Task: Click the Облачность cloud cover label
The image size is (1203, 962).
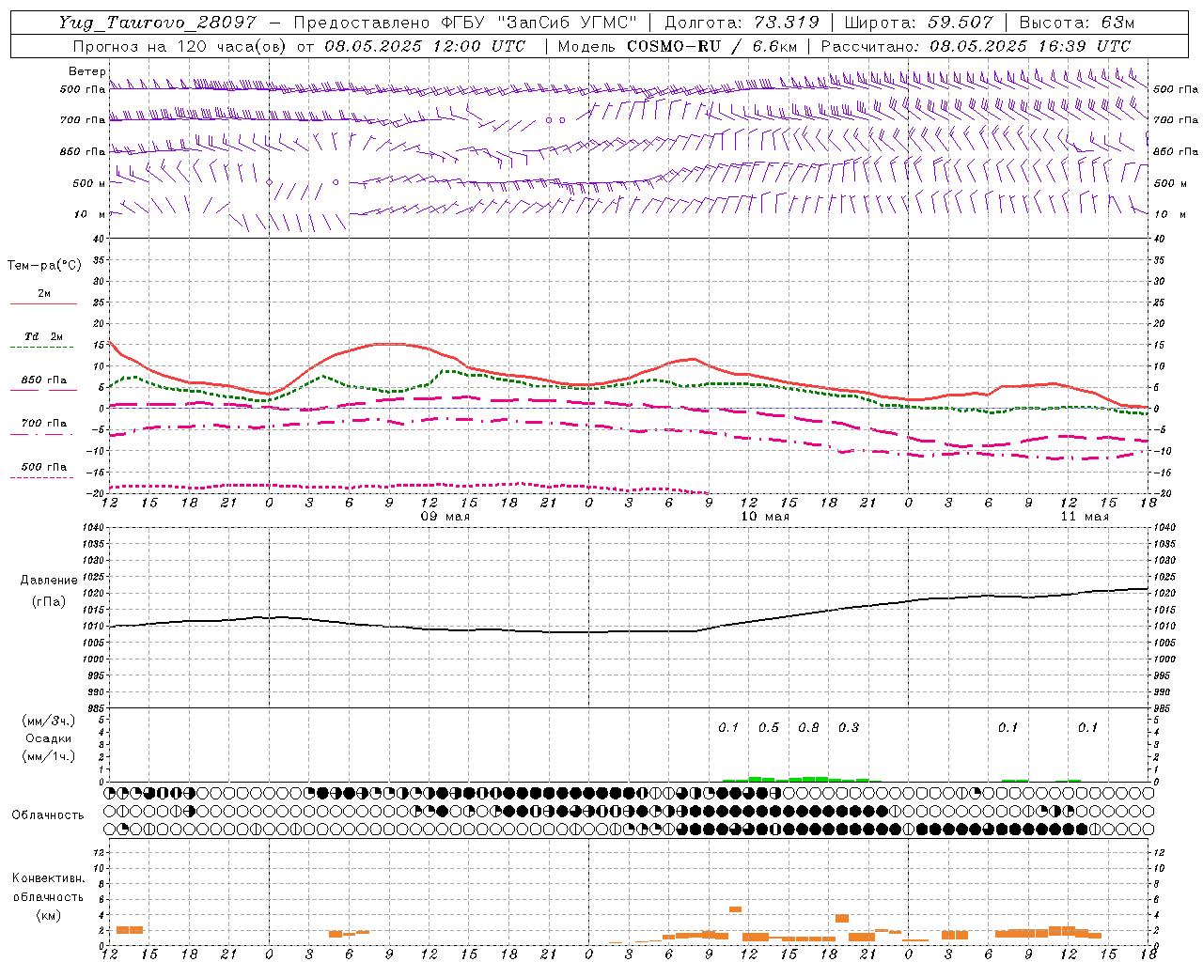Action: tap(48, 815)
